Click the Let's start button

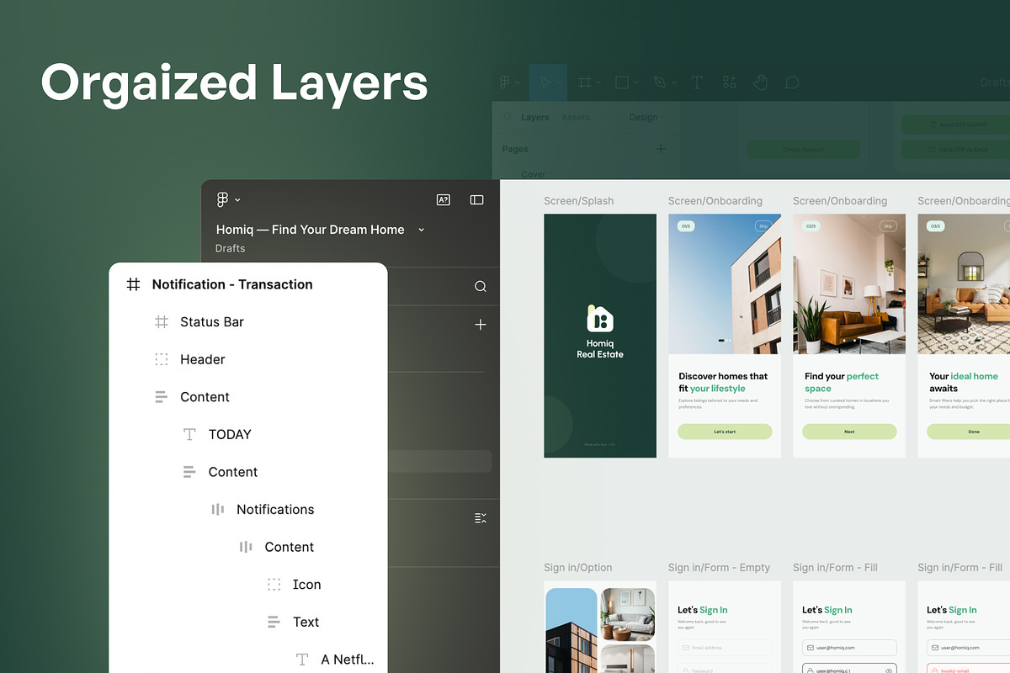[725, 432]
